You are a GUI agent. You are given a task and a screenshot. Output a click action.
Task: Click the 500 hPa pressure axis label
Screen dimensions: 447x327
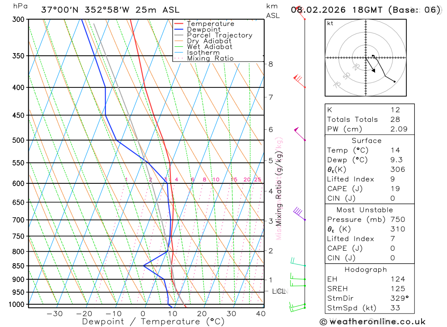click(18, 141)
